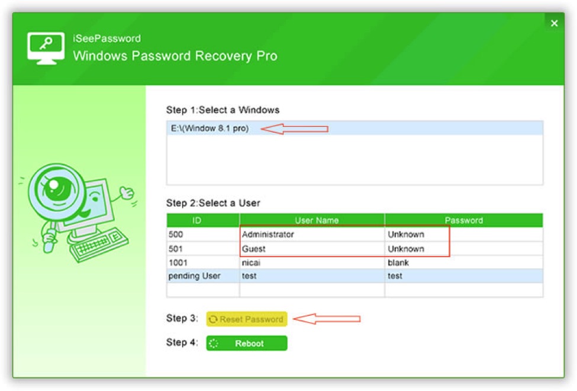Click the blank password cell for nicai
Image resolution: width=577 pixels, height=391 pixels.
tap(463, 262)
